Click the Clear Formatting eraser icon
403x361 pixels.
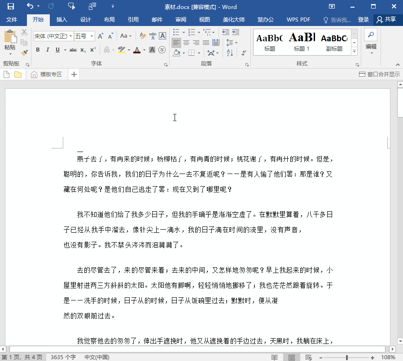pos(143,36)
